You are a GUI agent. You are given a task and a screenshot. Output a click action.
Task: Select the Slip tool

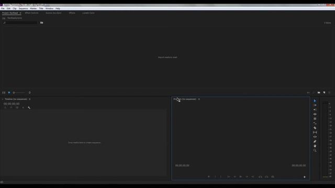(315, 132)
